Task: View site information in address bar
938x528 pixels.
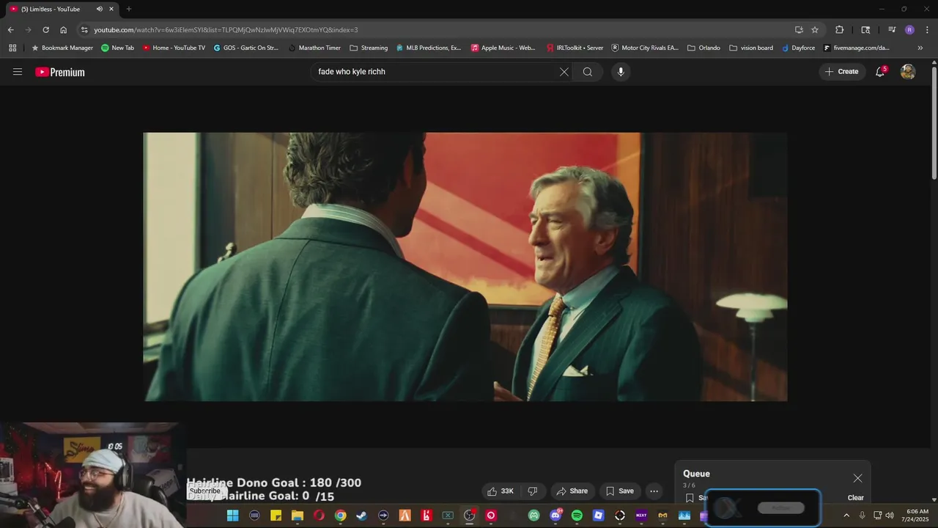Action: tap(84, 30)
